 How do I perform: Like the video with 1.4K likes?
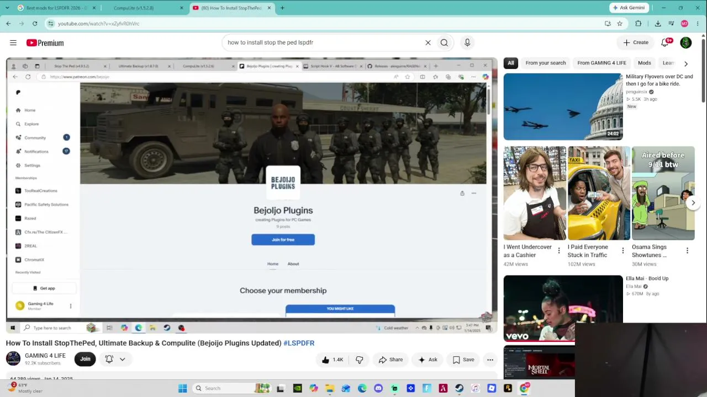(x=332, y=360)
